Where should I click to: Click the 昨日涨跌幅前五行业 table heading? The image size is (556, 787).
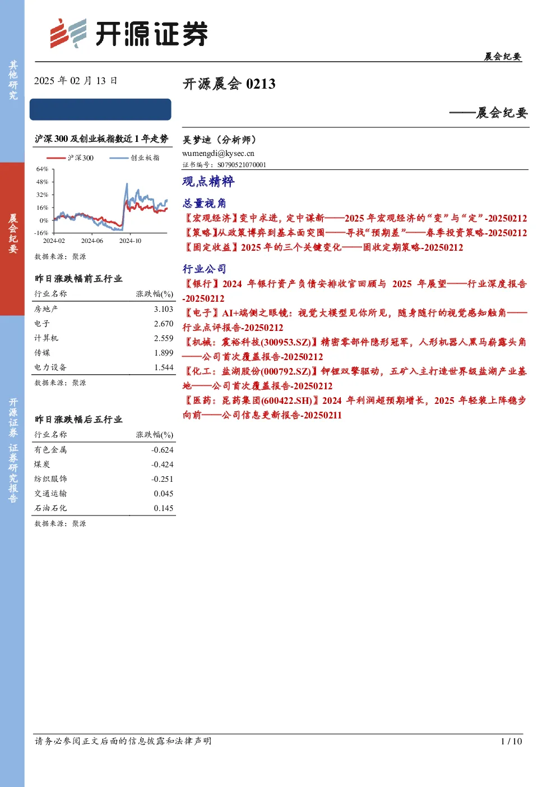click(78, 279)
